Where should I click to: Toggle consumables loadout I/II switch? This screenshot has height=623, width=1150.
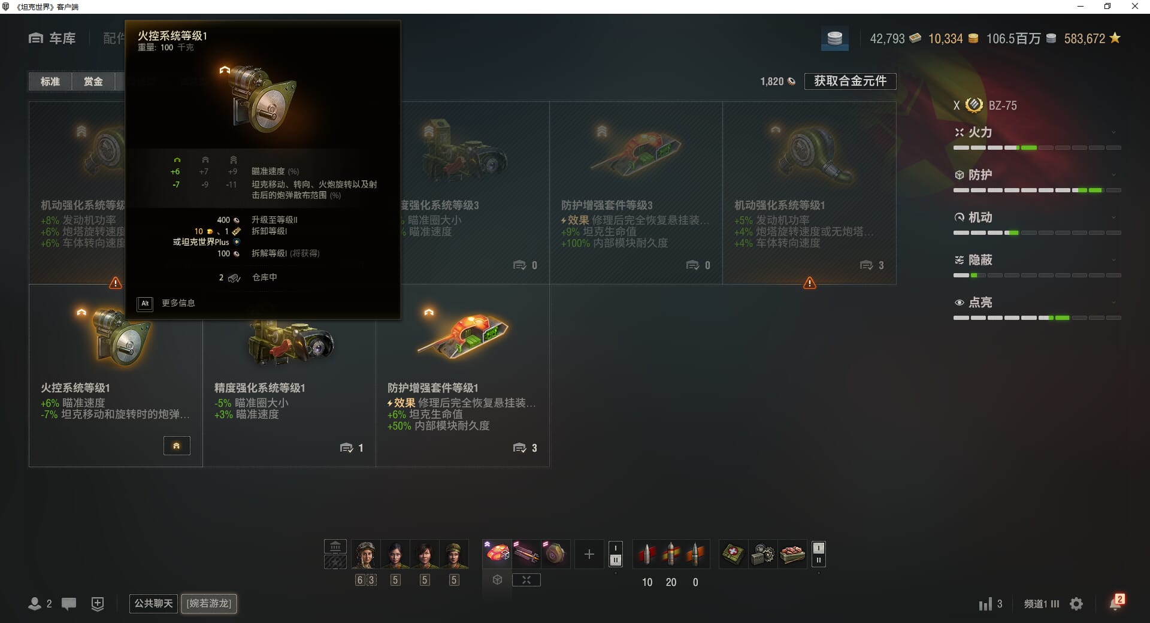coord(818,554)
